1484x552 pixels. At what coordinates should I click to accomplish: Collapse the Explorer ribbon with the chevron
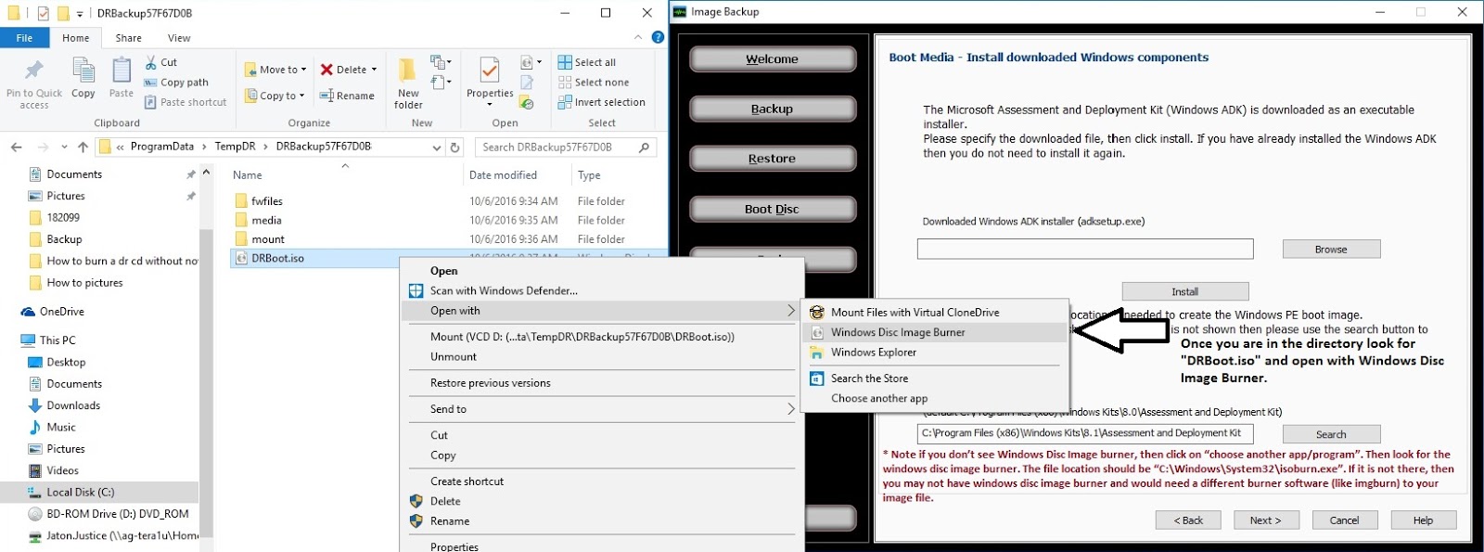pos(638,38)
